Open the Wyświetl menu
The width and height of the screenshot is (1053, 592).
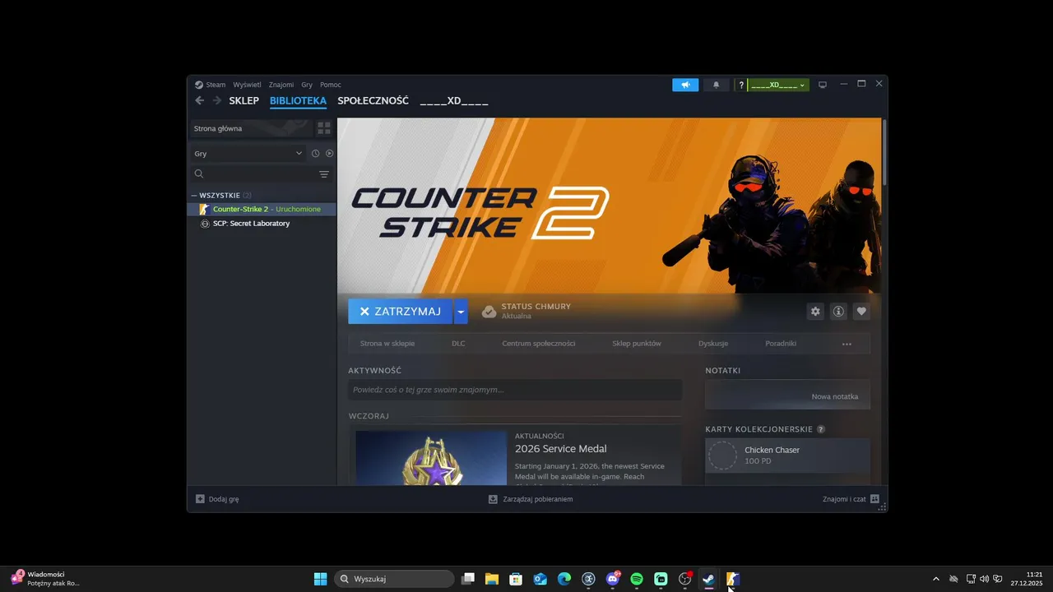click(247, 85)
